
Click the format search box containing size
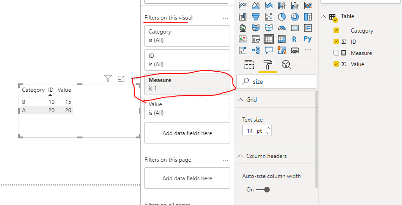(x=276, y=82)
